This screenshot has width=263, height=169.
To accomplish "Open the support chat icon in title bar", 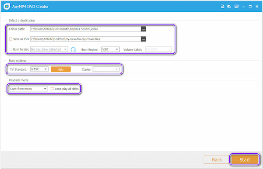I will (229, 7).
